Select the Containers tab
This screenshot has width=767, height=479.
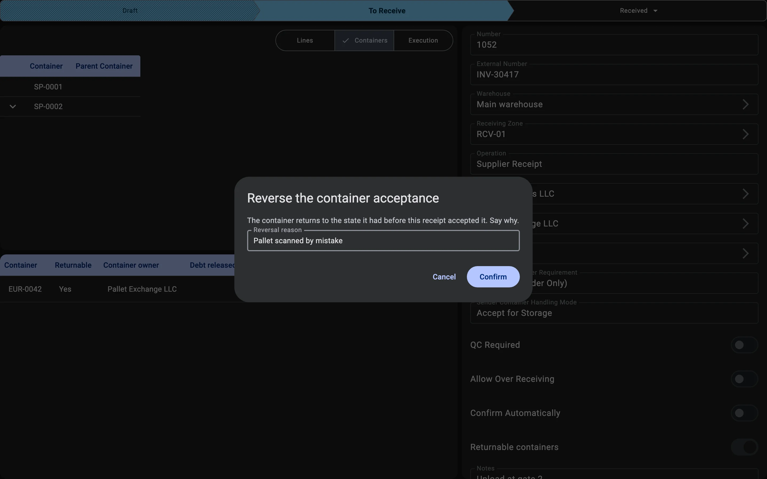click(364, 40)
